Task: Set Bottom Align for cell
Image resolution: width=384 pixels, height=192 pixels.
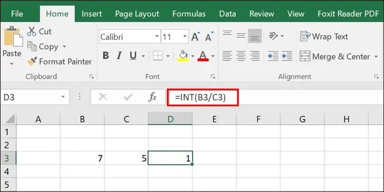Action: pyautogui.click(x=255, y=36)
